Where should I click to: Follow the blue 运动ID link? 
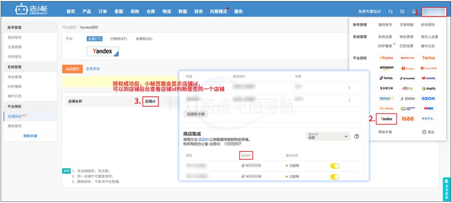click(204, 139)
